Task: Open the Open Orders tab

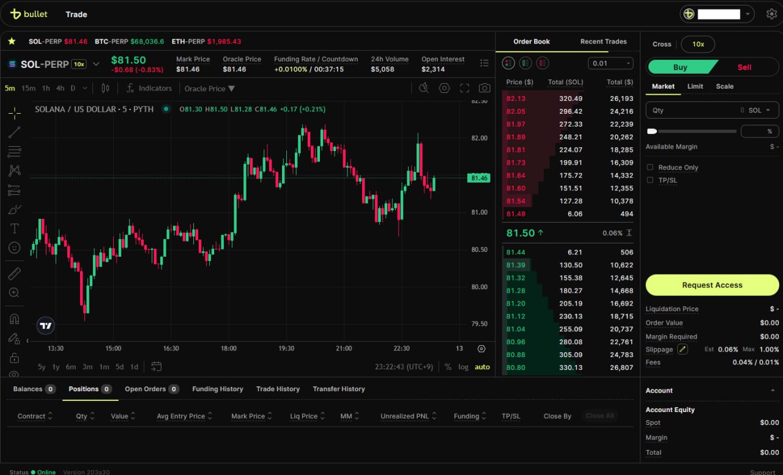Action: click(151, 389)
